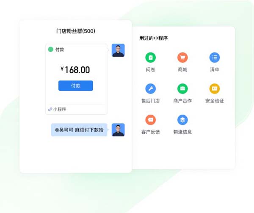Open the 清单 list icon
254x213 pixels.
(x=215, y=58)
